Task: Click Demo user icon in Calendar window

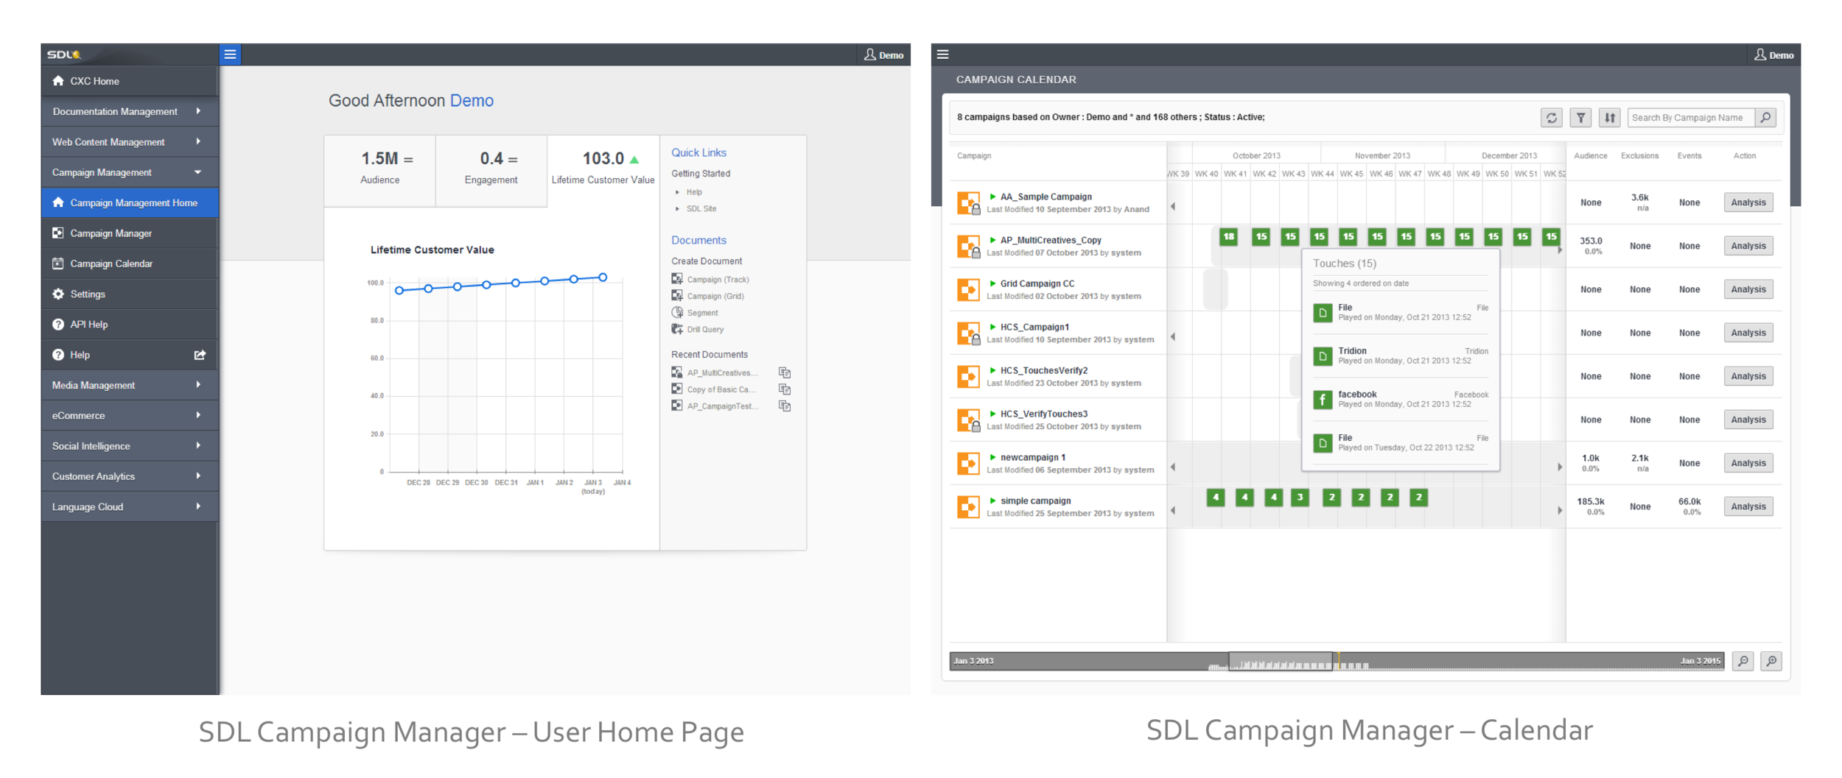Action: coord(1760,54)
